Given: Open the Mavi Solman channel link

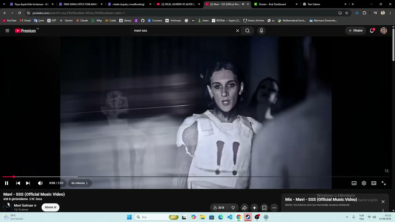Looking at the screenshot, I should [23, 205].
